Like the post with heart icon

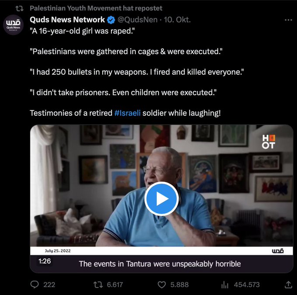[x=162, y=285]
